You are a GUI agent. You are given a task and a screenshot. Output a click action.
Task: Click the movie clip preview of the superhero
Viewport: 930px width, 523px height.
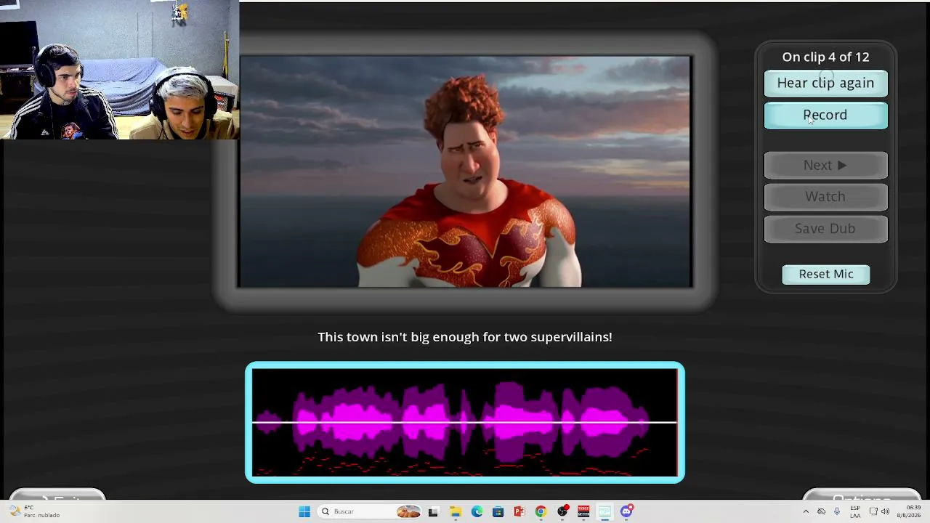(465, 171)
